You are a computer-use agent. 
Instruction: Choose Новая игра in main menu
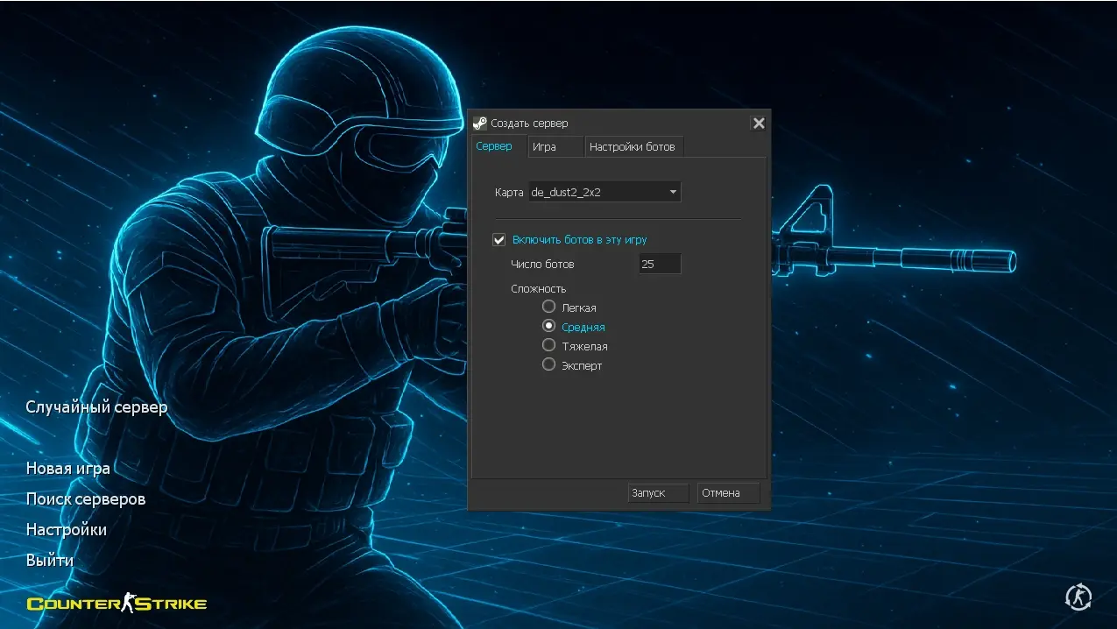click(x=68, y=469)
